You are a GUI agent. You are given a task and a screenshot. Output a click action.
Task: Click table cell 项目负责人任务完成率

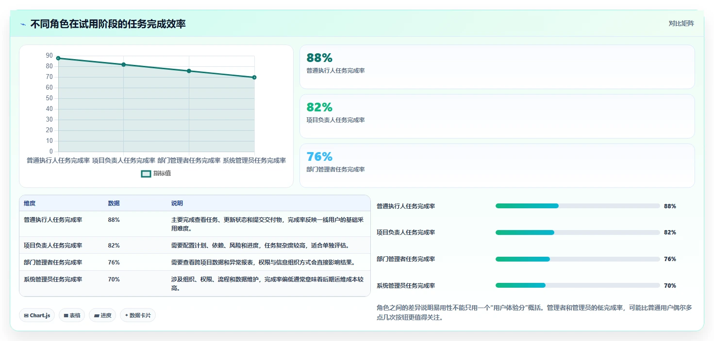point(53,246)
